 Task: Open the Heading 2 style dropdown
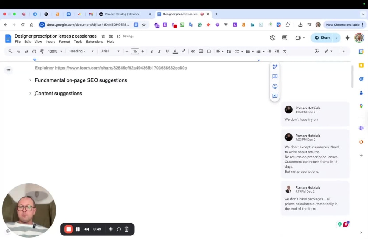[81, 51]
